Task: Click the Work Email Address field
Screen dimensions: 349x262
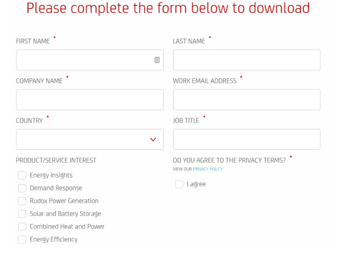Action: pyautogui.click(x=246, y=100)
